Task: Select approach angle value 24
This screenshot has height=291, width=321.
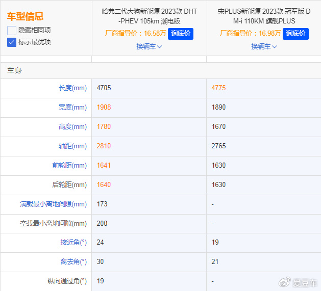Action: click(101, 243)
